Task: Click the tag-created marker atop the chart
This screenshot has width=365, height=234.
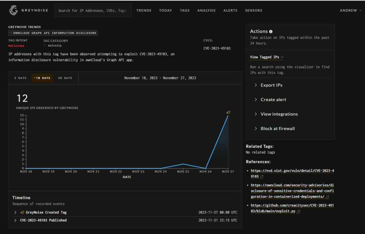Action: [228, 113]
